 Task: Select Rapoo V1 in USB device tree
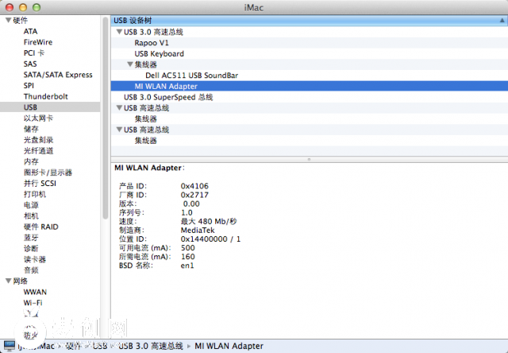[151, 43]
